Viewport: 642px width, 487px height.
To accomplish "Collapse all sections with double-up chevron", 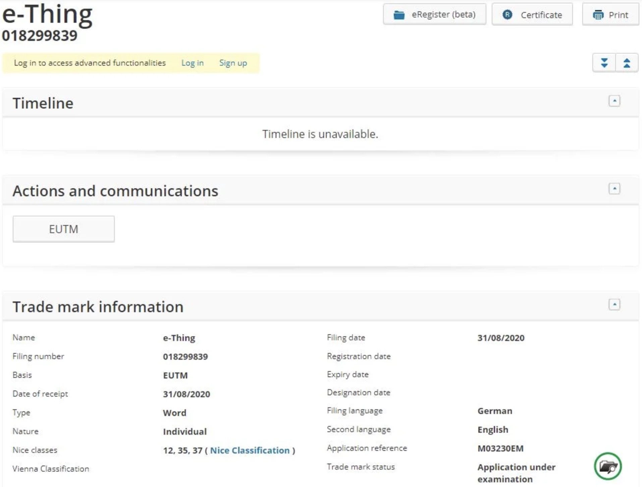I will [x=628, y=62].
